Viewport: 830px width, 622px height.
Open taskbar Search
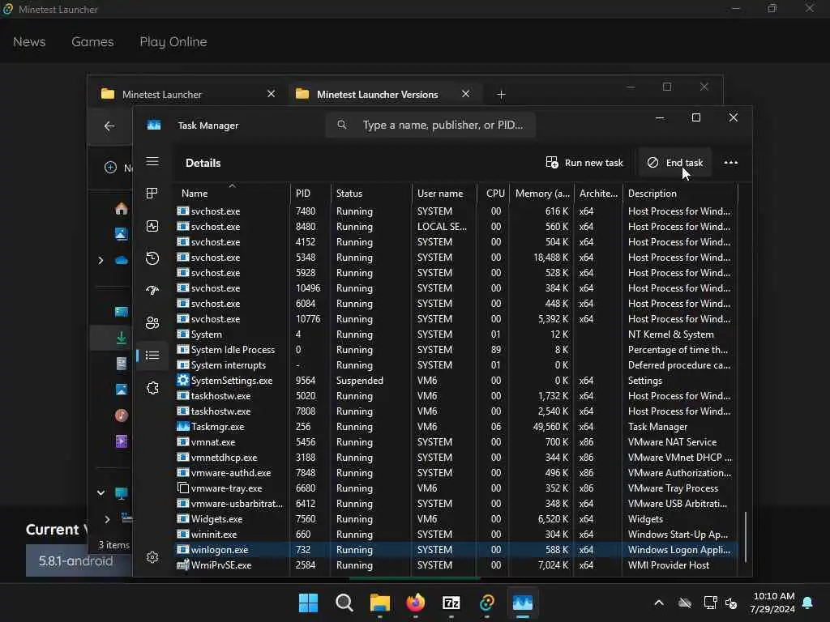344,603
